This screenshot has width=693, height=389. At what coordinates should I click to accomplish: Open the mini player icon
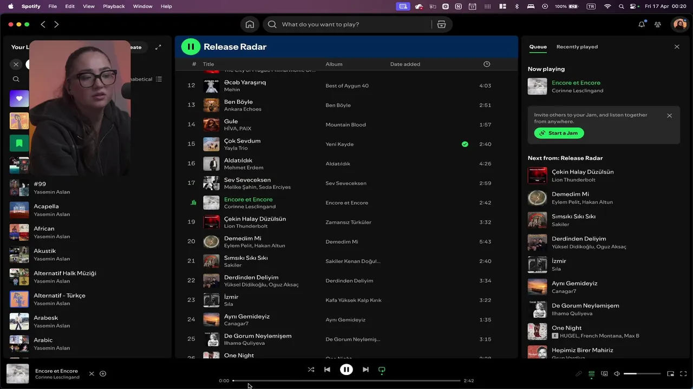click(x=670, y=374)
